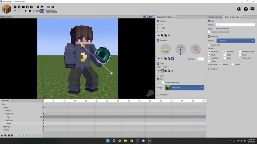Switch to the Project properties tab
Viewport: 257px width, 144px height.
[214, 17]
